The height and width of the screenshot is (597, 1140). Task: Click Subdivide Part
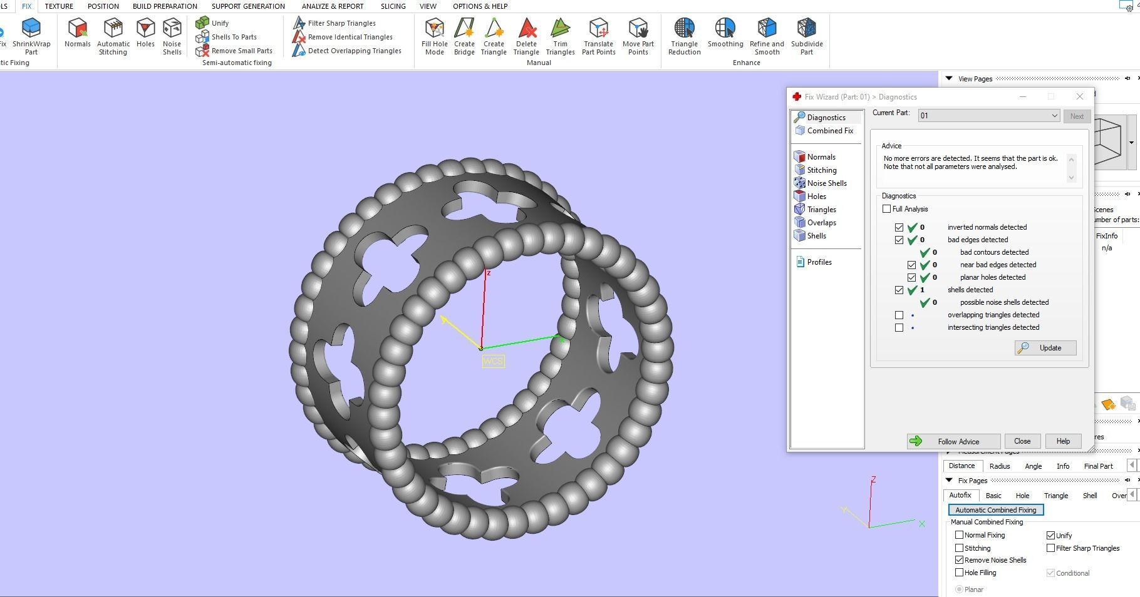(807, 36)
